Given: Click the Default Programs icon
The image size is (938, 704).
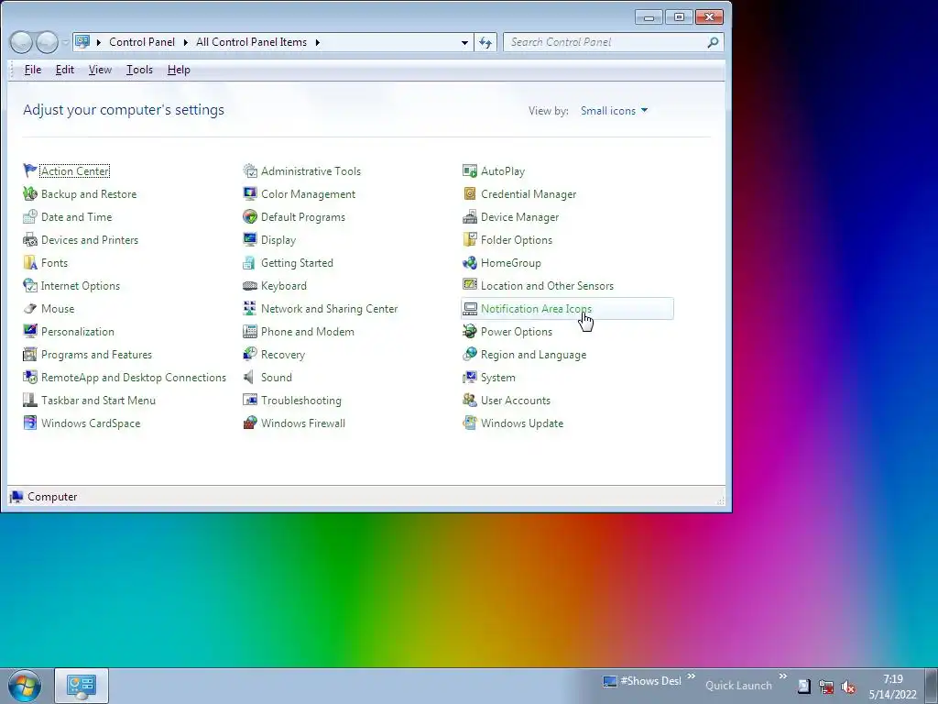Looking at the screenshot, I should (250, 216).
